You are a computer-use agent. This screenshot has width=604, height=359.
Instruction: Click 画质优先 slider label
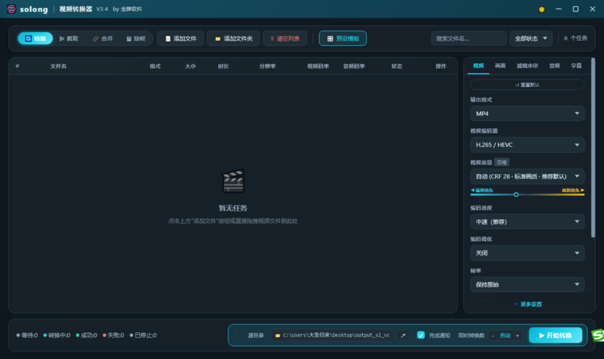click(x=482, y=190)
